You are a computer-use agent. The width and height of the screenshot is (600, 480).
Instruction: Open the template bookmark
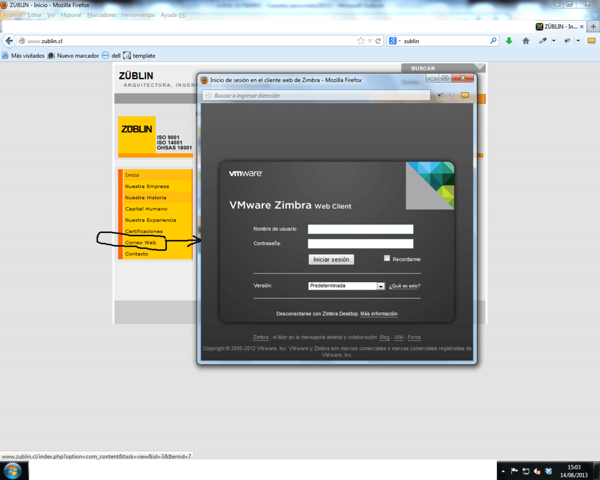pyautogui.click(x=139, y=56)
